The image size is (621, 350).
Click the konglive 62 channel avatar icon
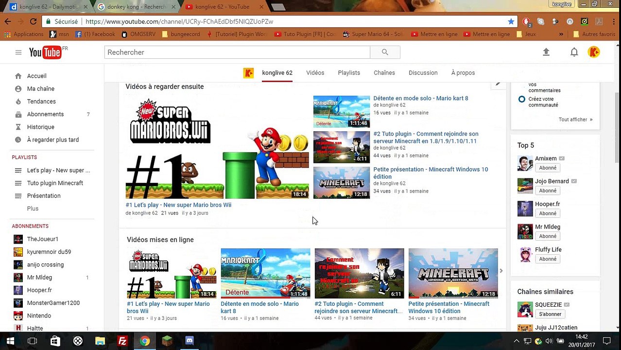(248, 73)
